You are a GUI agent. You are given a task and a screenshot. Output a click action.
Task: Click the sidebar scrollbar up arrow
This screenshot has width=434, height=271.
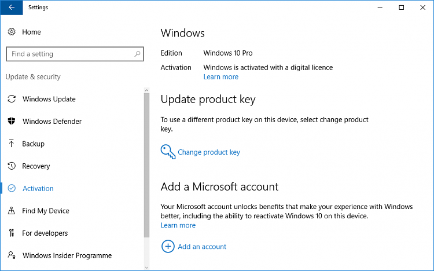(147, 90)
